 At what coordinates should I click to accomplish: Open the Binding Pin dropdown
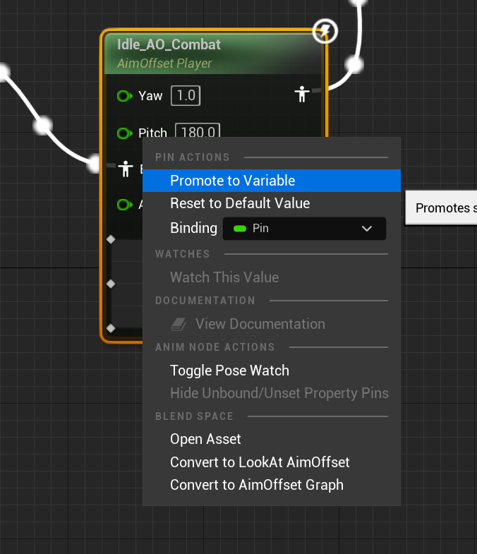(x=304, y=229)
